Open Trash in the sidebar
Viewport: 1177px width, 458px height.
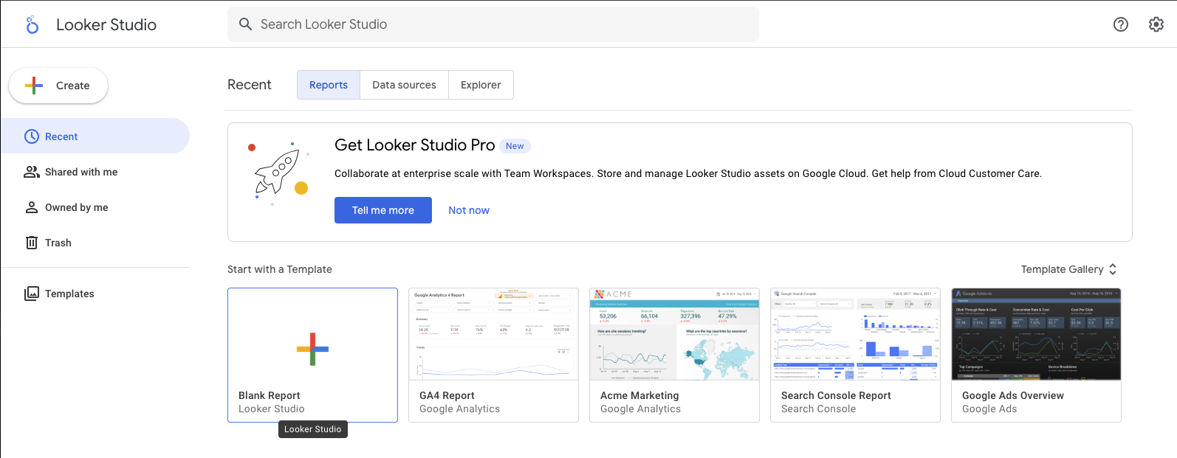point(95,243)
